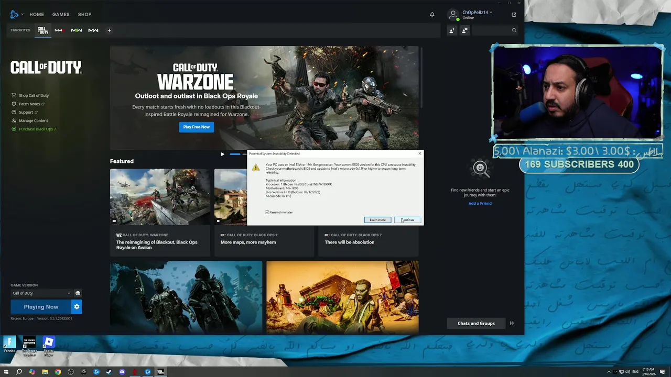Image resolution: width=671 pixels, height=377 pixels.
Task: Open the SHOP tab
Action: click(84, 15)
